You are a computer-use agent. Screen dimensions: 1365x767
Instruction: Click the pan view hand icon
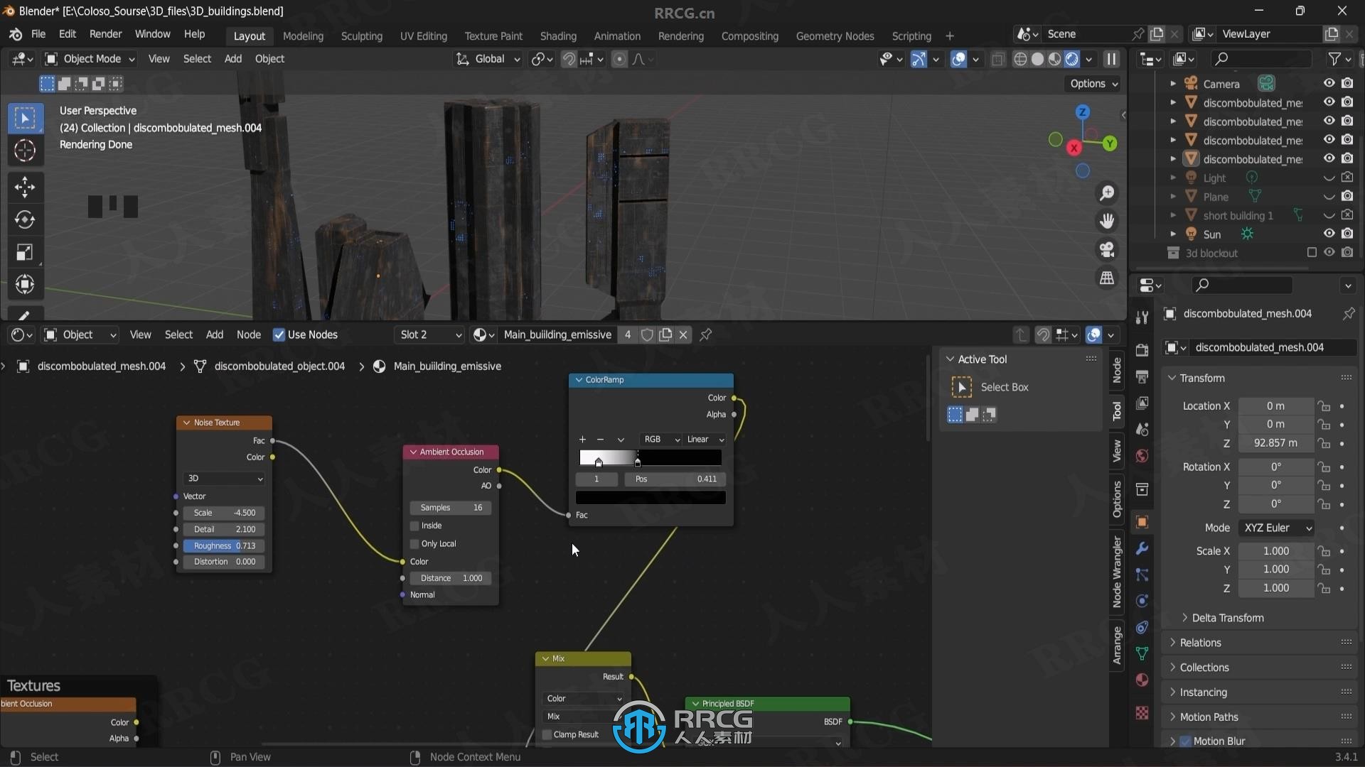click(1107, 222)
